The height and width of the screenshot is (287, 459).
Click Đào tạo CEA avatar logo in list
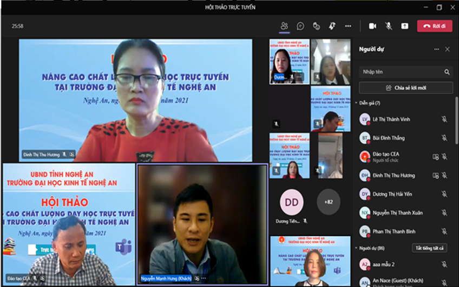[x=365, y=157]
